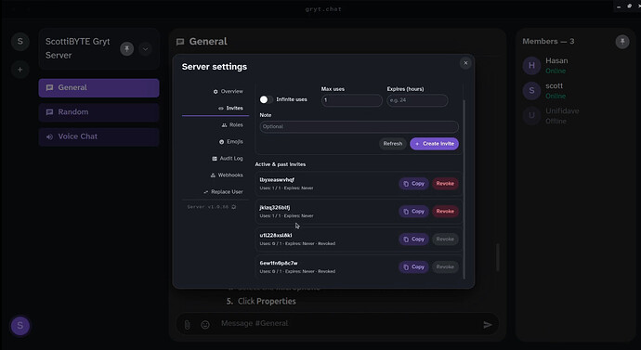Click the invite code text jklzq326bifj
Screen dimensions: 641x350
click(x=275, y=207)
